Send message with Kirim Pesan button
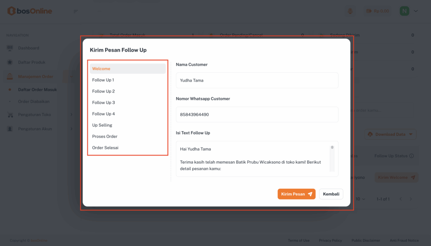 [x=296, y=194]
